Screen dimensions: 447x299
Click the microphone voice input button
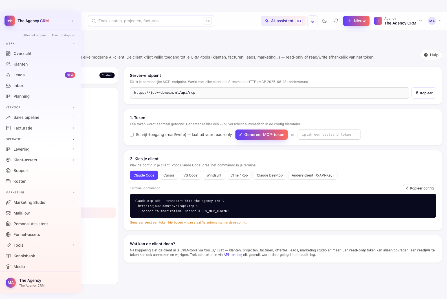(312, 21)
